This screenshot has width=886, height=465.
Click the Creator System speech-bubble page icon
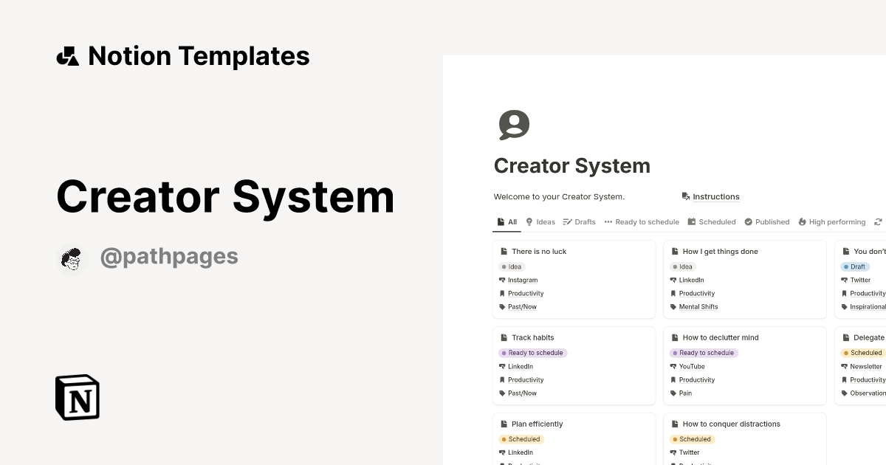pyautogui.click(x=514, y=124)
